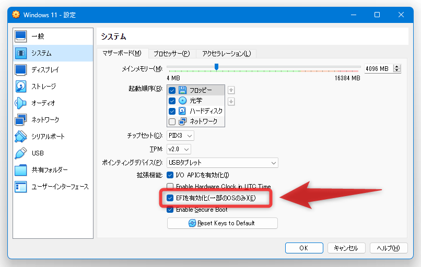Click the red zone of memory slider
This screenshot has width=421, height=267.
click(348, 71)
